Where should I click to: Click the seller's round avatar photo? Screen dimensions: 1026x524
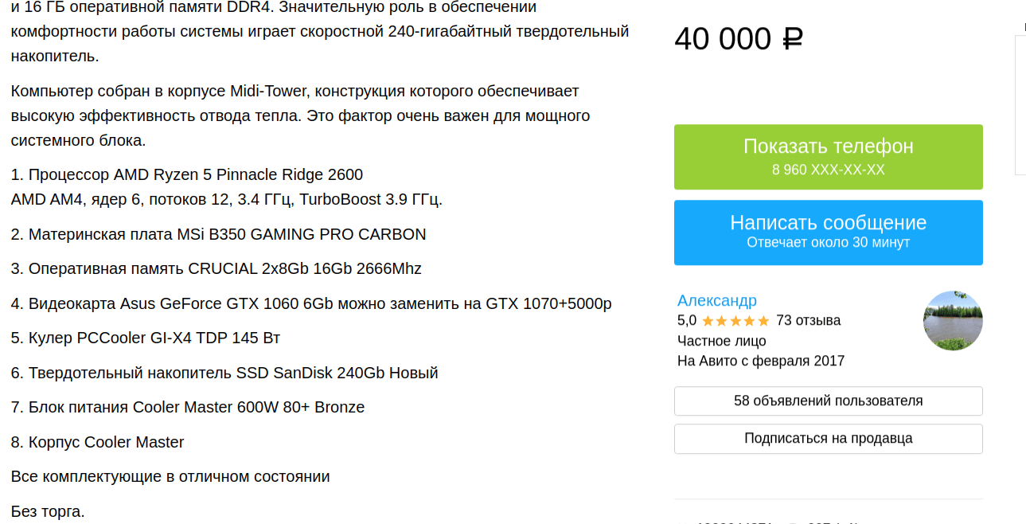[x=953, y=321]
